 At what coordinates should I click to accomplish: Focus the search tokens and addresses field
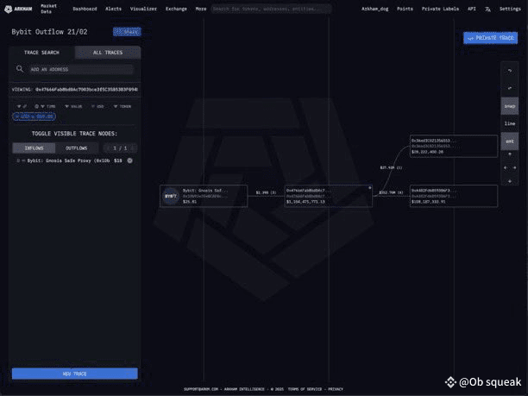tap(271, 9)
